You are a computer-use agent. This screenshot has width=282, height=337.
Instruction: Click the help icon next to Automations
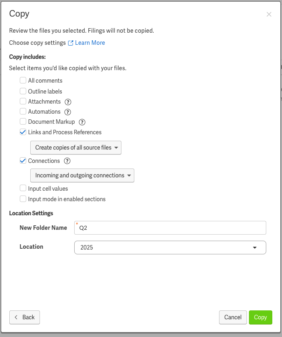pyautogui.click(x=67, y=112)
